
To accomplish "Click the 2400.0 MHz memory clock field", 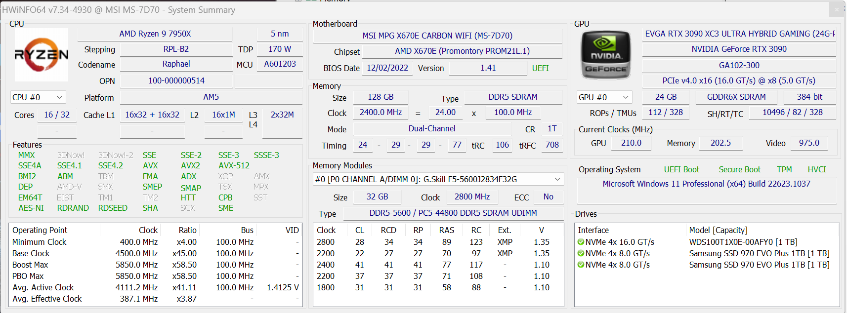I will click(381, 113).
